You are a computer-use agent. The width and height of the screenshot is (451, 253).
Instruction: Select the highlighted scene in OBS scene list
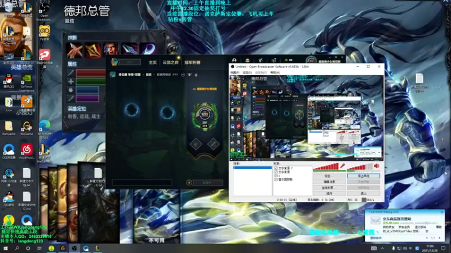(x=252, y=168)
